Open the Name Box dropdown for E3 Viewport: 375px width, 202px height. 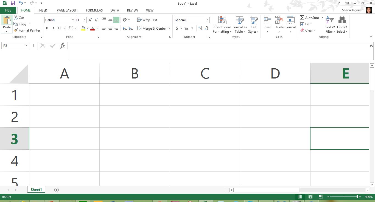point(26,46)
